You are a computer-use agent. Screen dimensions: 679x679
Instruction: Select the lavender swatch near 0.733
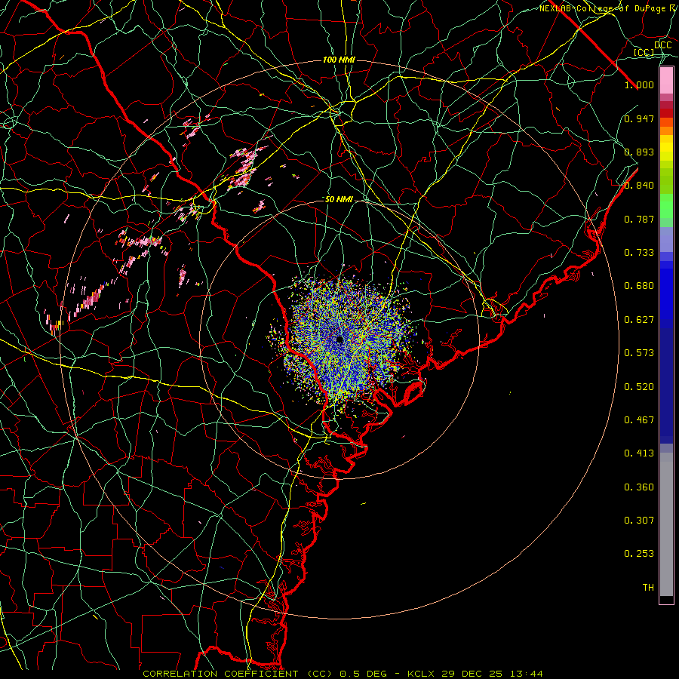pyautogui.click(x=666, y=240)
